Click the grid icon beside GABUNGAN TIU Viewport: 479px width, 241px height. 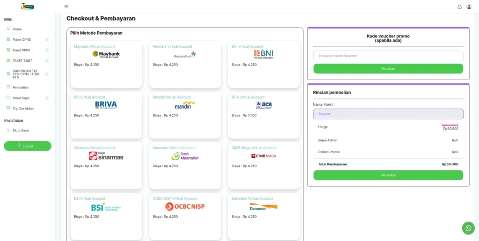tap(8, 73)
